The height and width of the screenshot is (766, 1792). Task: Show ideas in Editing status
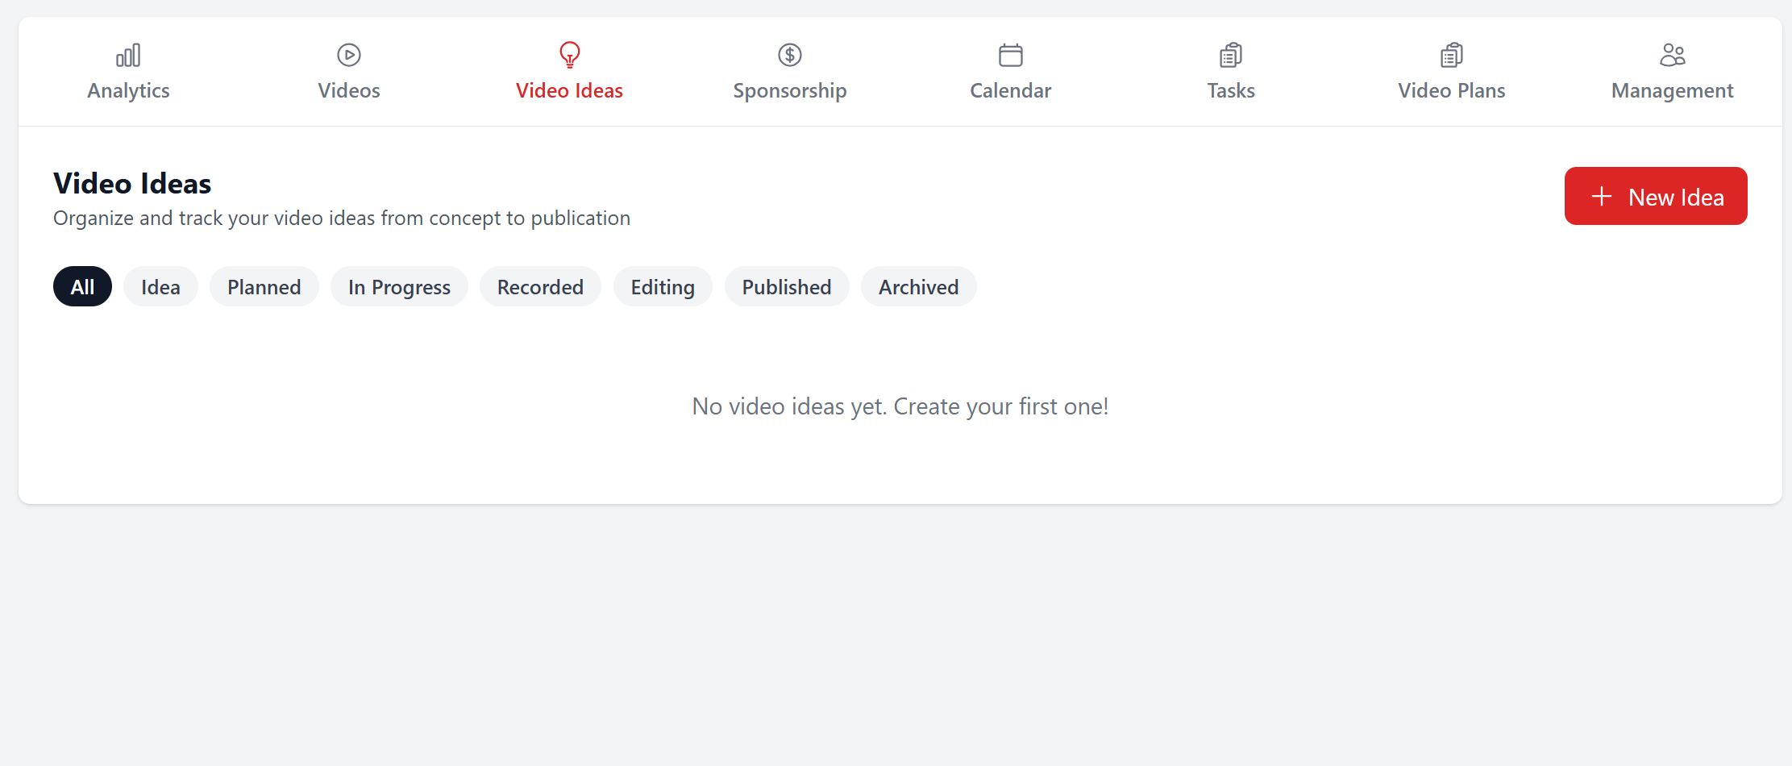[x=663, y=286]
